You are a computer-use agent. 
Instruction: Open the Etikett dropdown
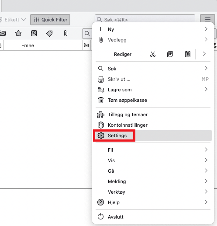(x=13, y=20)
